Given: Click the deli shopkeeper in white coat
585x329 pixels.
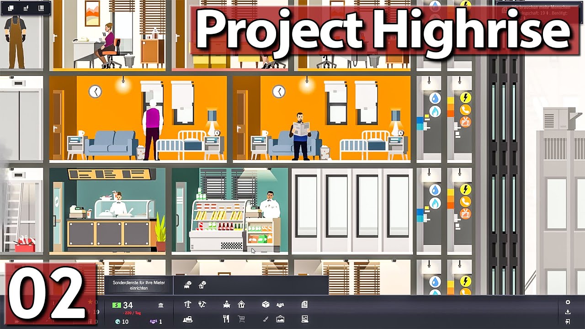Looking at the screenshot, I should pos(270,205).
